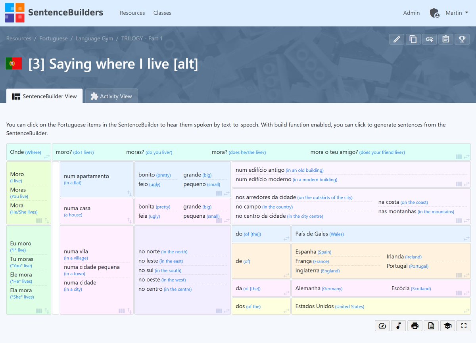Open the Martin user dropdown
This screenshot has height=343, width=476.
457,13
